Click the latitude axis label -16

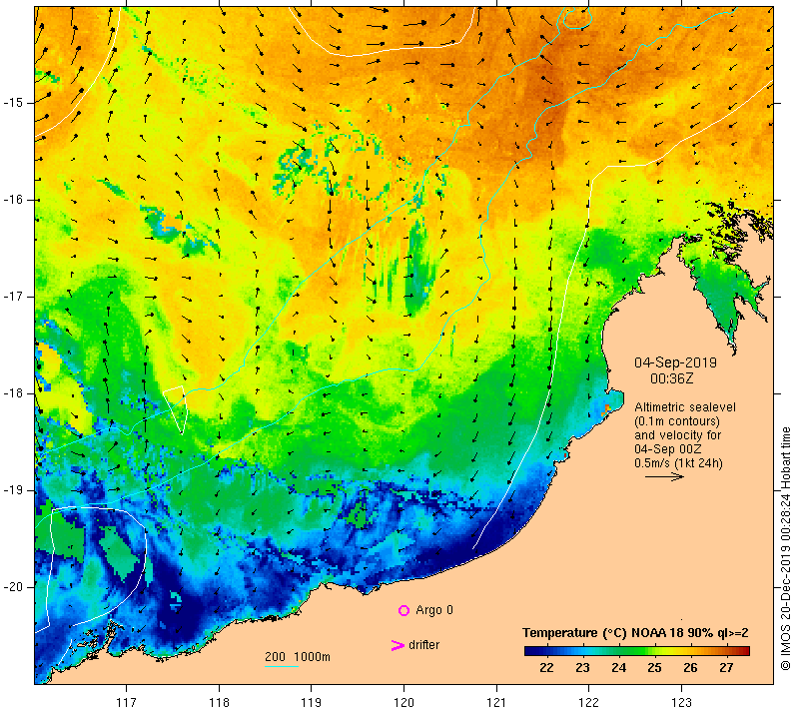(13, 200)
